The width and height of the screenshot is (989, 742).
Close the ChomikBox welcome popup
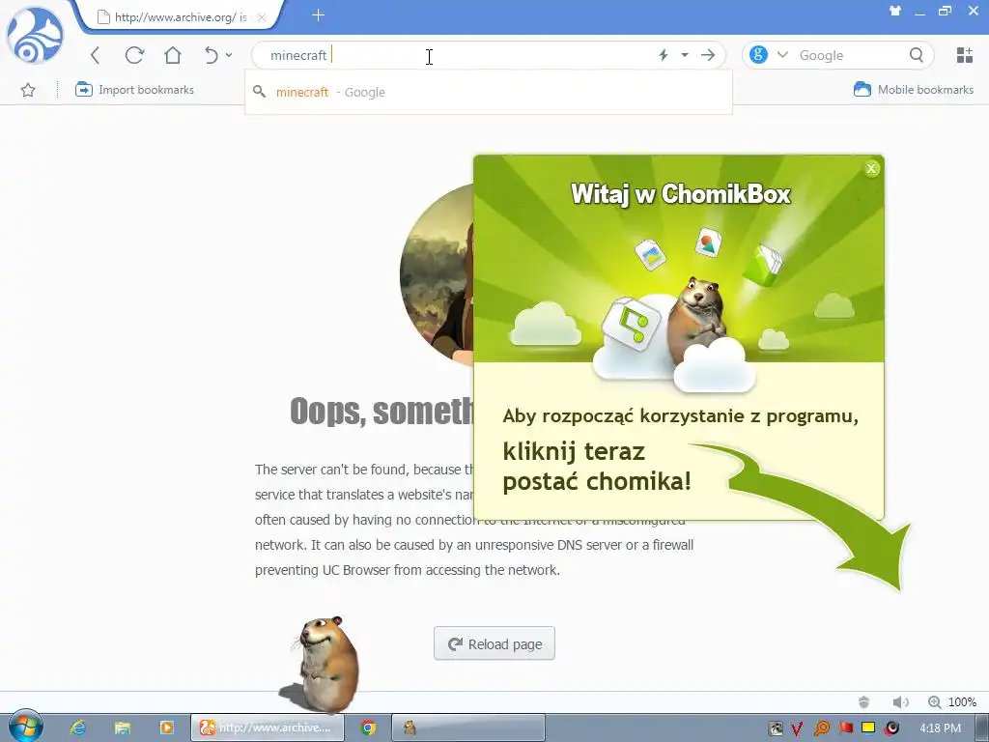(x=871, y=168)
